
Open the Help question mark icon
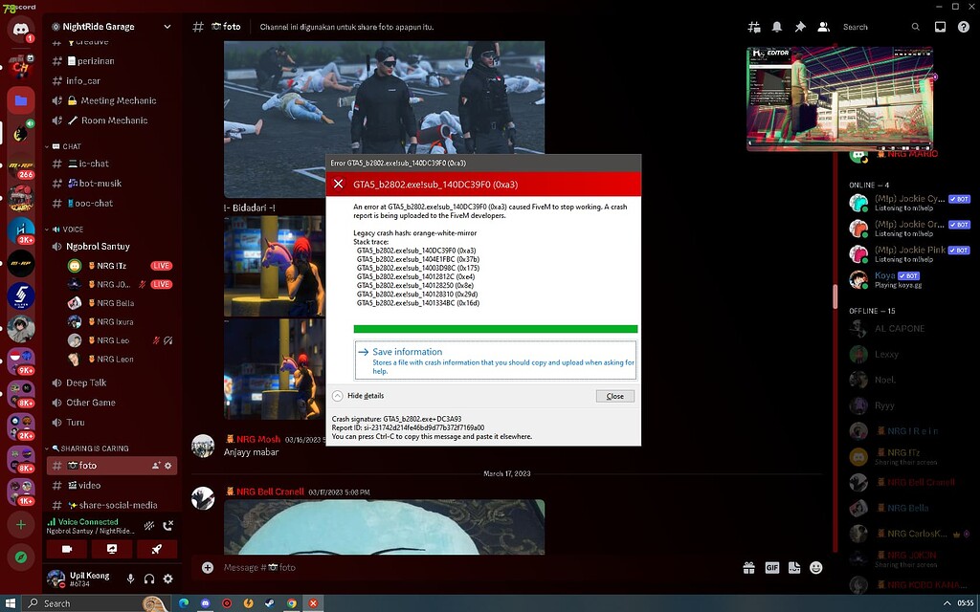(964, 27)
